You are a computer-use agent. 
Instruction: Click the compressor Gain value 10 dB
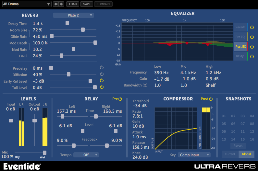pyautogui.click(x=138, y=126)
